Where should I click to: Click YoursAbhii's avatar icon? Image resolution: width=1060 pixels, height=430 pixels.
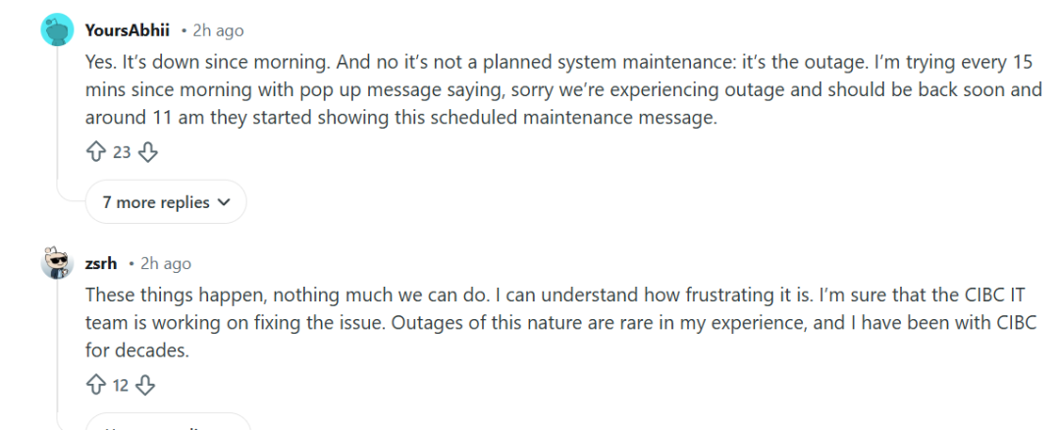(x=57, y=30)
